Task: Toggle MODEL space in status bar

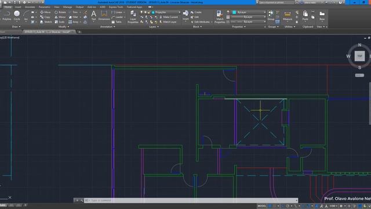Action: click(261, 206)
